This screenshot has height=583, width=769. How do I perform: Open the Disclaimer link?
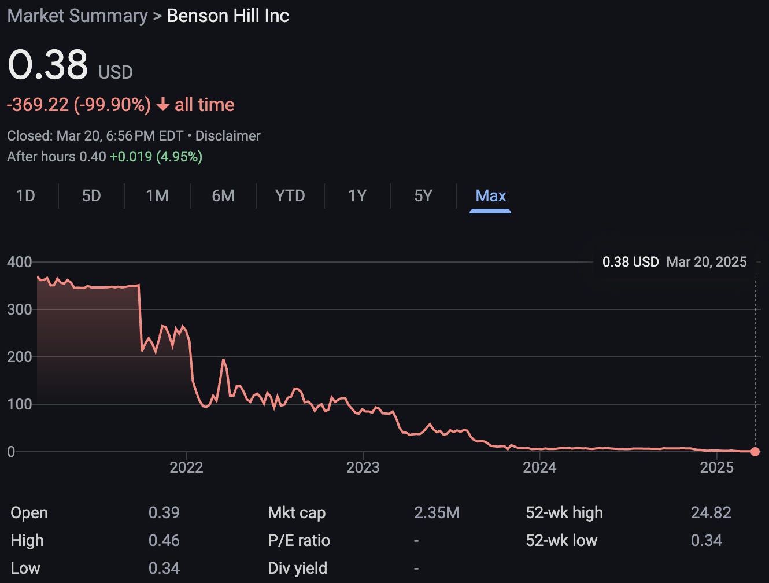coord(228,136)
